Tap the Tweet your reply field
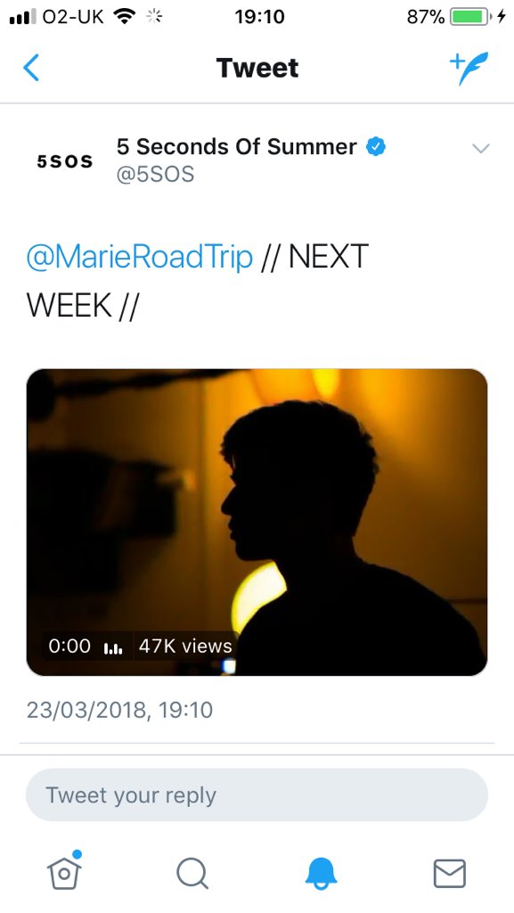The width and height of the screenshot is (514, 913). tap(257, 794)
